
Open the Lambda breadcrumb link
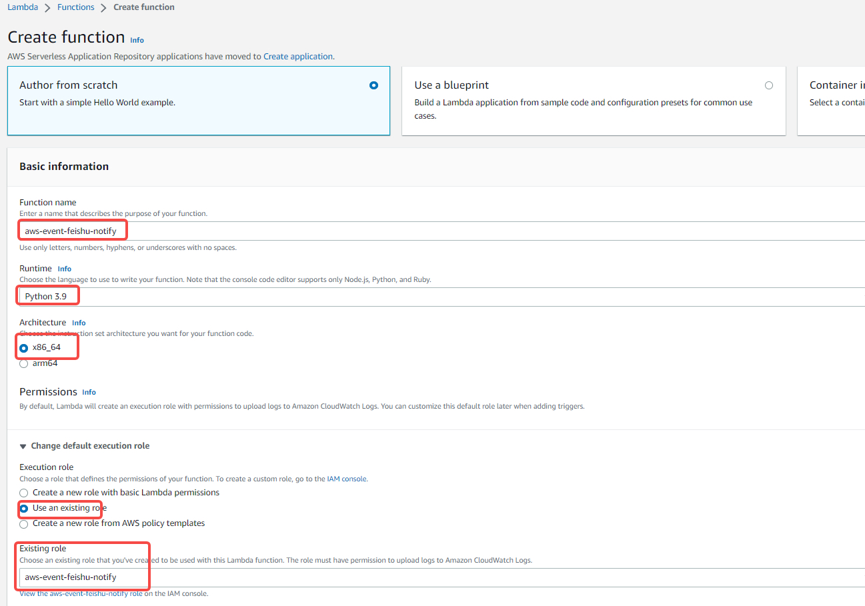pos(23,7)
